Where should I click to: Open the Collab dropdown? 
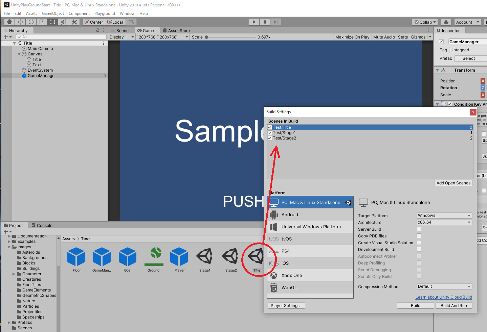pos(425,22)
